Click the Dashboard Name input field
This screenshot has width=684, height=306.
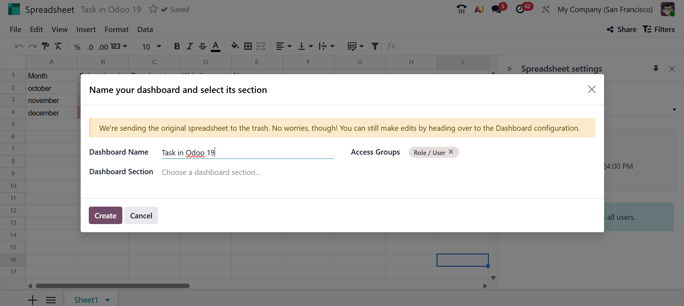click(247, 153)
